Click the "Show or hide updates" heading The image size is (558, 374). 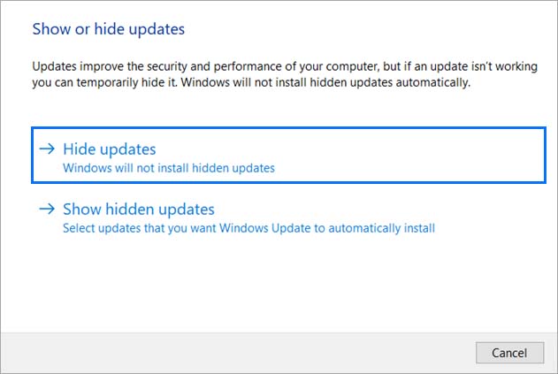109,29
